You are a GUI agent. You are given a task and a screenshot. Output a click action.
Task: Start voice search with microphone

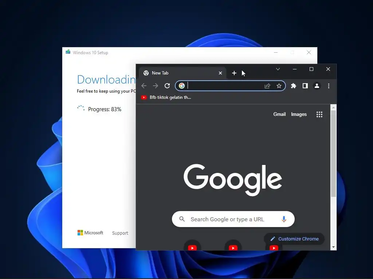pyautogui.click(x=284, y=219)
